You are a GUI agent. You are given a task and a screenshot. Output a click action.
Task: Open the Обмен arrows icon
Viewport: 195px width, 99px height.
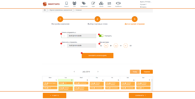(109, 3)
